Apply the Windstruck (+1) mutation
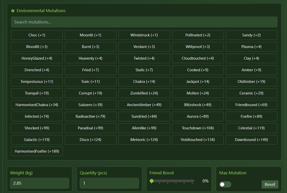Viewport: 287px width, 193px height. point(144,35)
